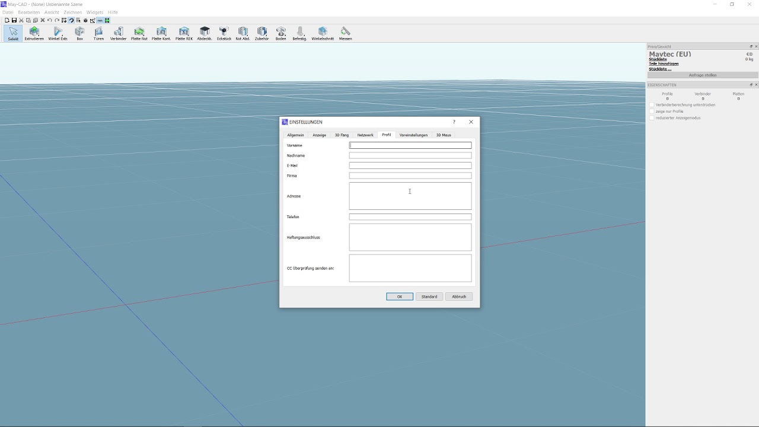The height and width of the screenshot is (427, 759).
Task: Check reduzierter Anzeigemodus option
Action: point(652,118)
